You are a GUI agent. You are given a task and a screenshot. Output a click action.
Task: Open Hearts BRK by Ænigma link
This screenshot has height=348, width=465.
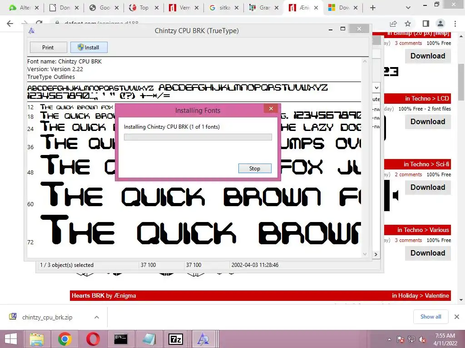pyautogui.click(x=104, y=295)
